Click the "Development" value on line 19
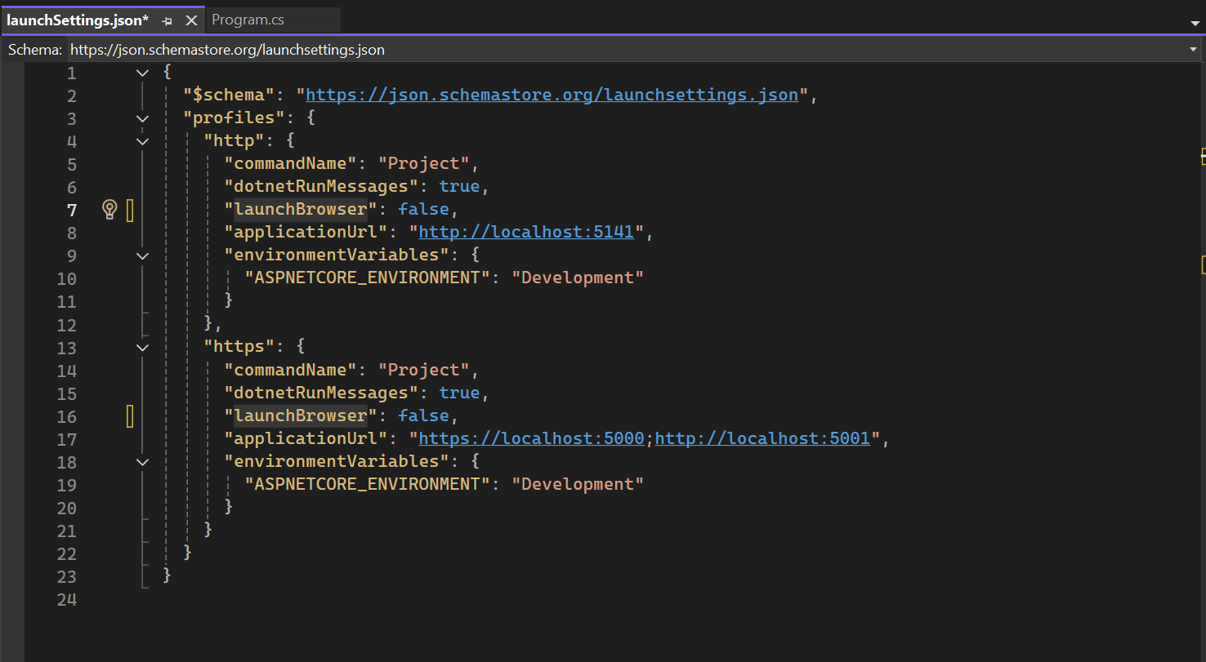The height and width of the screenshot is (662, 1206). click(578, 484)
